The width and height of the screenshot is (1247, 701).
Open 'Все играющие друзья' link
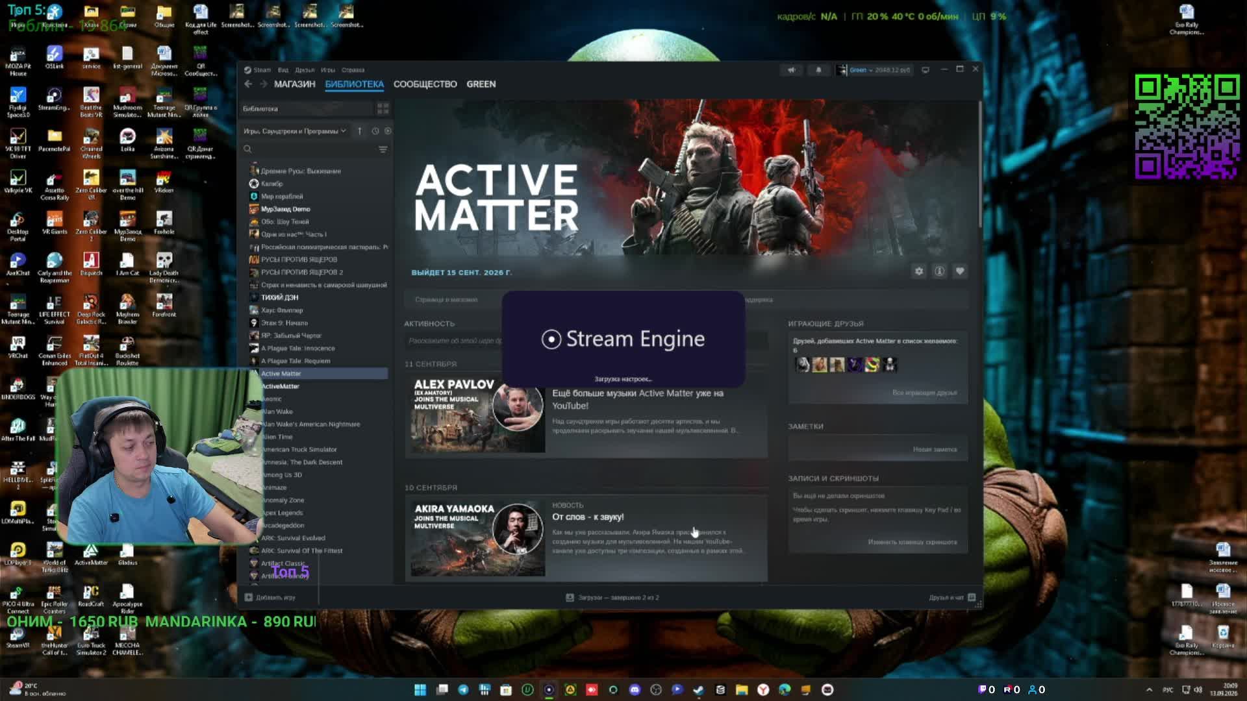(x=925, y=393)
